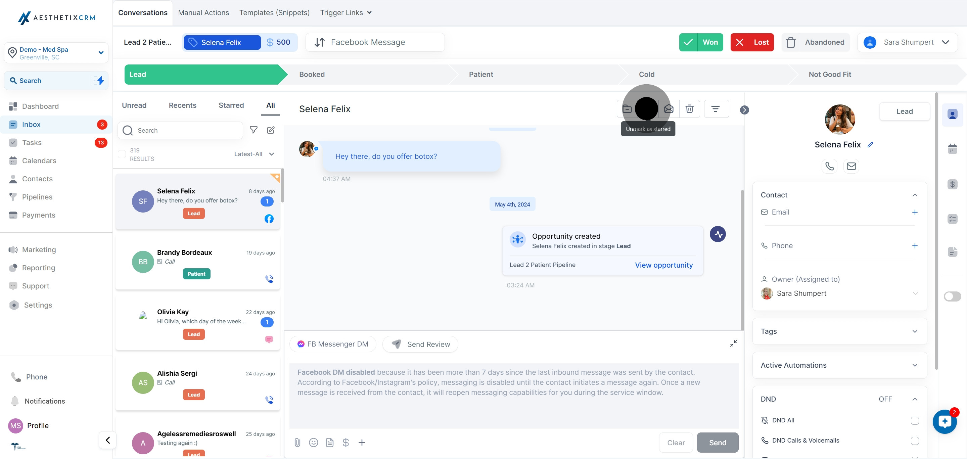Open the emoji picker icon

pos(314,443)
